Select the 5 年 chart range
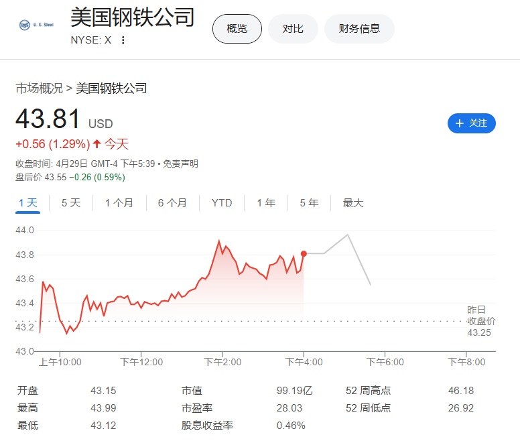520x441 pixels. (x=309, y=203)
